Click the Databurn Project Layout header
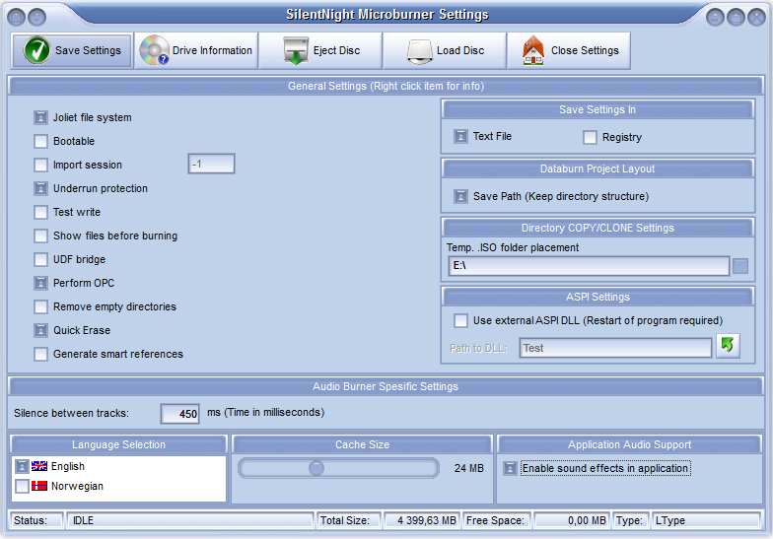Image resolution: width=773 pixels, height=539 pixels. (x=597, y=168)
